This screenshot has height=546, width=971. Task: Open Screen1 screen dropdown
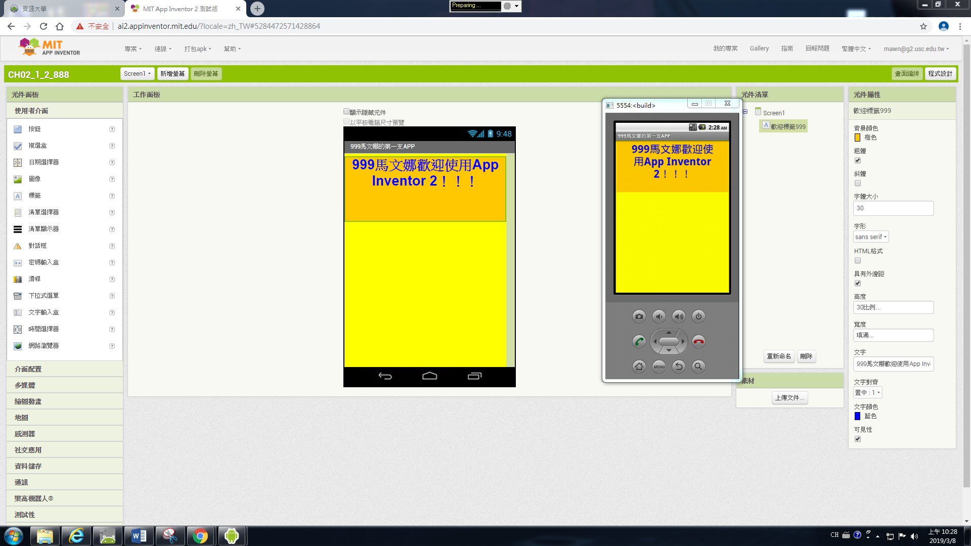(x=137, y=74)
